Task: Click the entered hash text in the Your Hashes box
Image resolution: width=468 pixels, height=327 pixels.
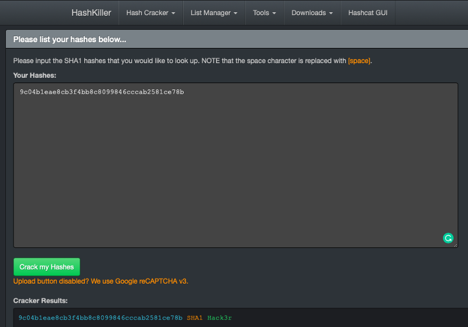Action: 102,92
